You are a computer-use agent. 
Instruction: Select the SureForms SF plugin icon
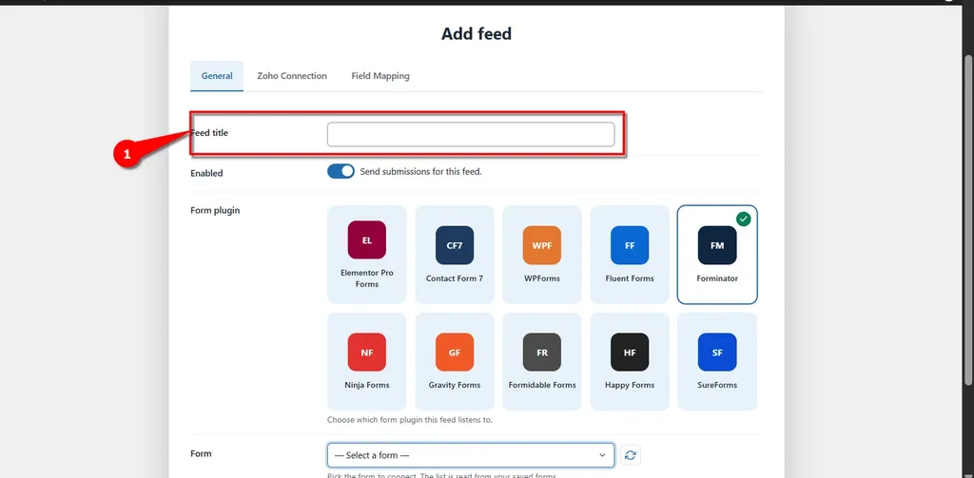coord(717,352)
